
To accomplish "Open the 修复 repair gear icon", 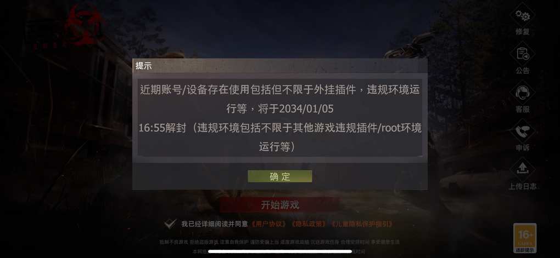I will [523, 16].
